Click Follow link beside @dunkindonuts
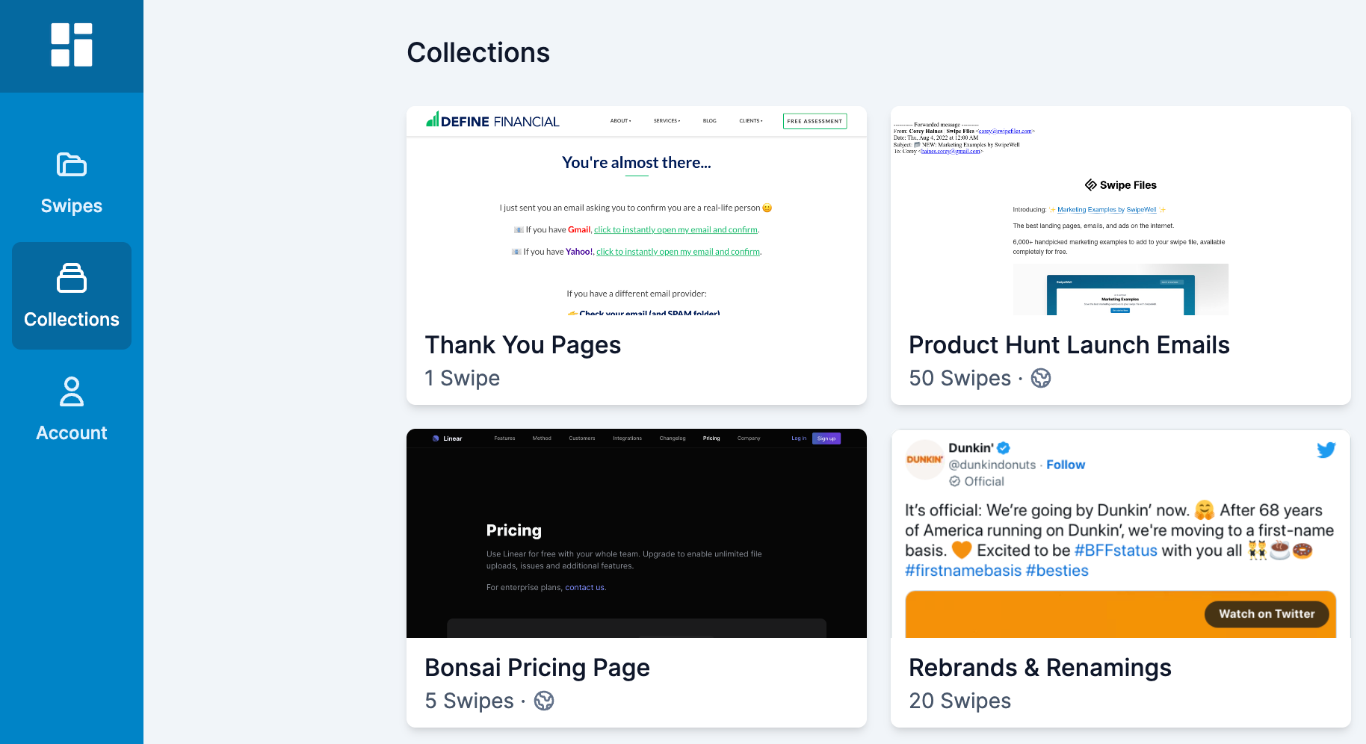The width and height of the screenshot is (1366, 744). click(x=1066, y=465)
